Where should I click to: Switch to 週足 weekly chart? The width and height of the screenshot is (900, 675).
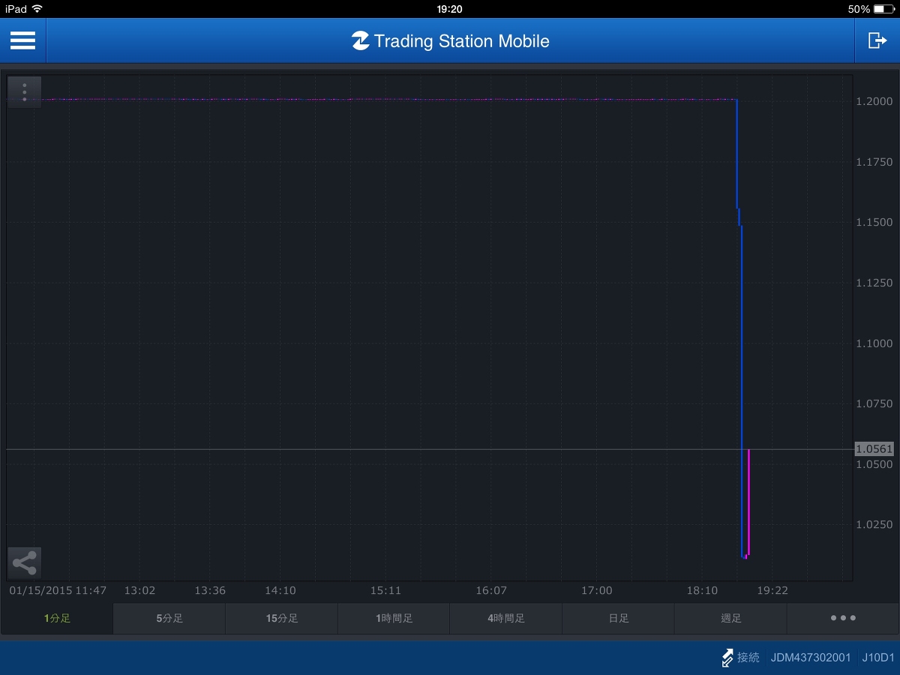pos(730,619)
